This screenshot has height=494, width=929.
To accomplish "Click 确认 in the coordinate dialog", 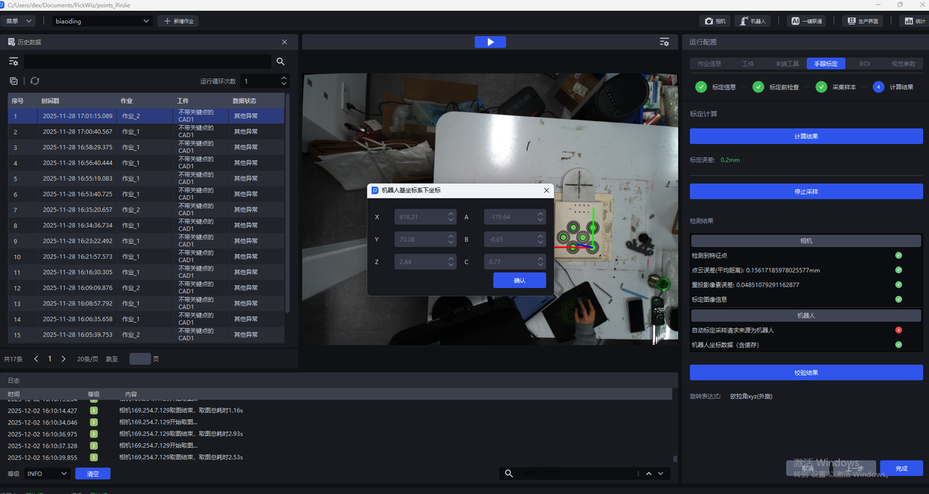I will pos(519,280).
